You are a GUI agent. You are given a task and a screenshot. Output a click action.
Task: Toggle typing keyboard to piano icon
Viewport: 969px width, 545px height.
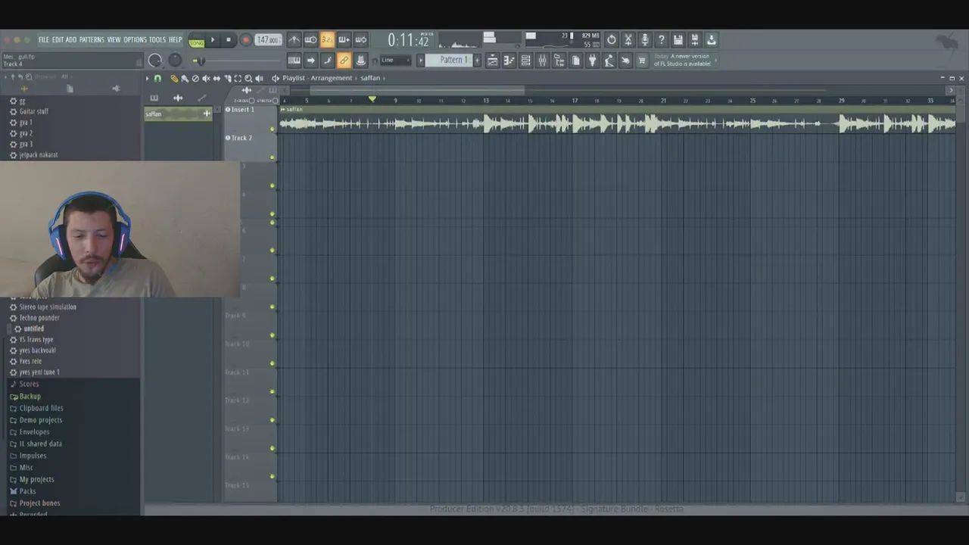pos(294,61)
